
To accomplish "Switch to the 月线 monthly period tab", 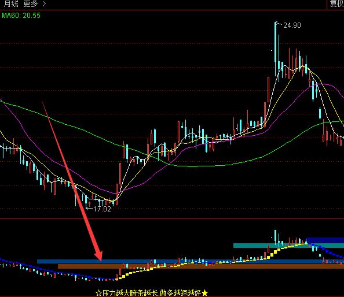I will 11,3.
